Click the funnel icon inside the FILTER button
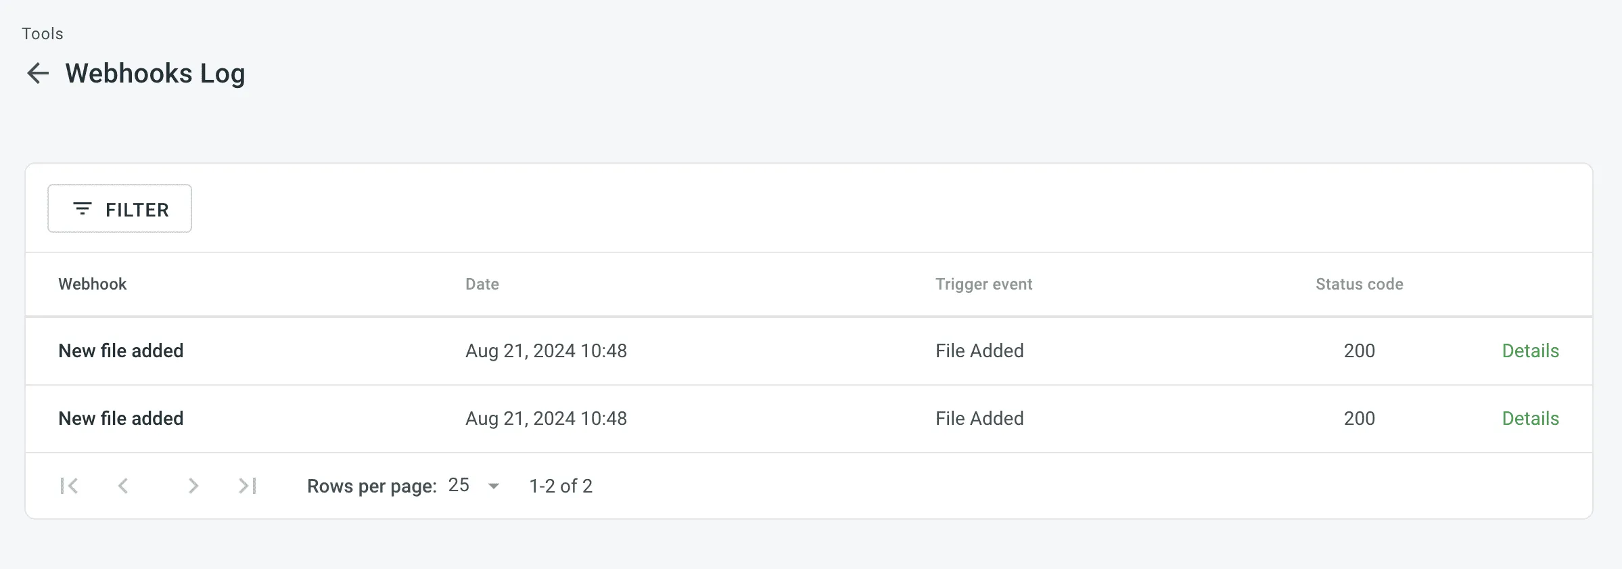The image size is (1622, 569). pyautogui.click(x=83, y=208)
